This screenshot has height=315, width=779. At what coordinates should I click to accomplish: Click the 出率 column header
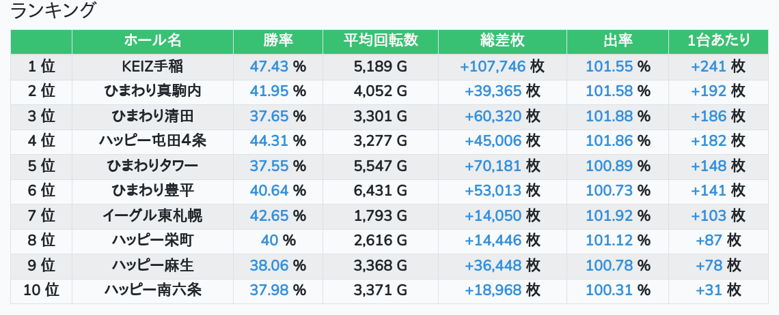point(618,41)
